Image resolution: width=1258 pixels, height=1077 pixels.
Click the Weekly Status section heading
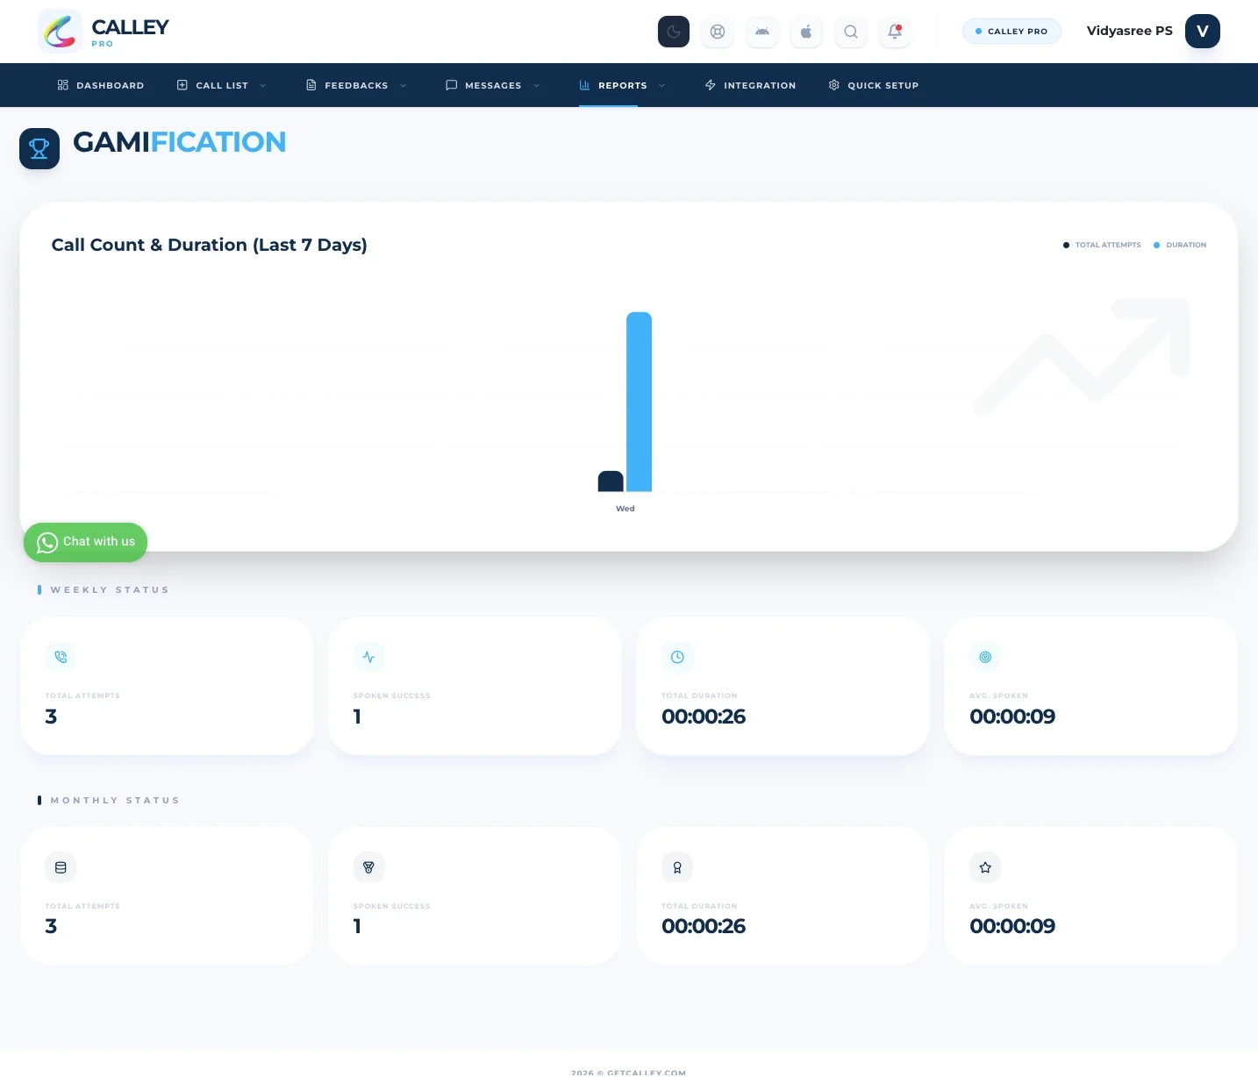110,590
